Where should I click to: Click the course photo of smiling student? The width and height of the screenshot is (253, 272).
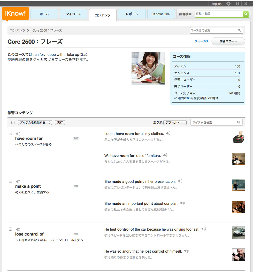point(148,69)
